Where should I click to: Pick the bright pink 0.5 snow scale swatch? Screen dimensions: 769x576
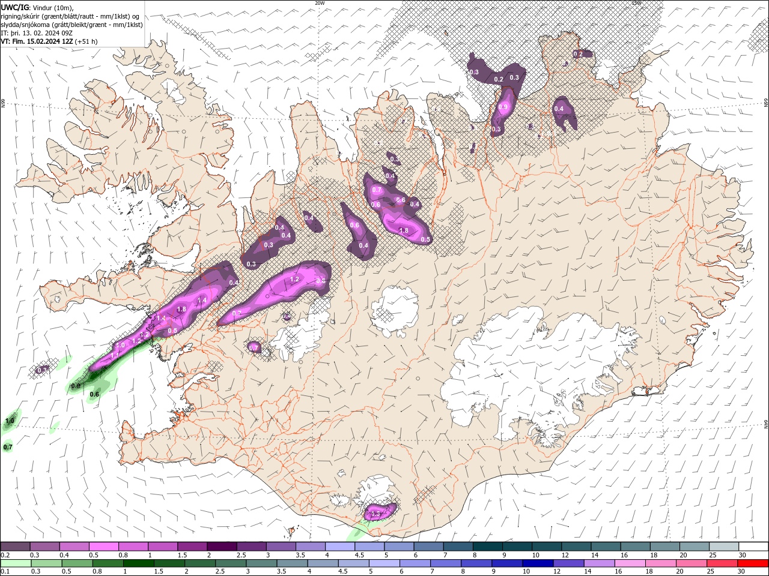(x=103, y=547)
